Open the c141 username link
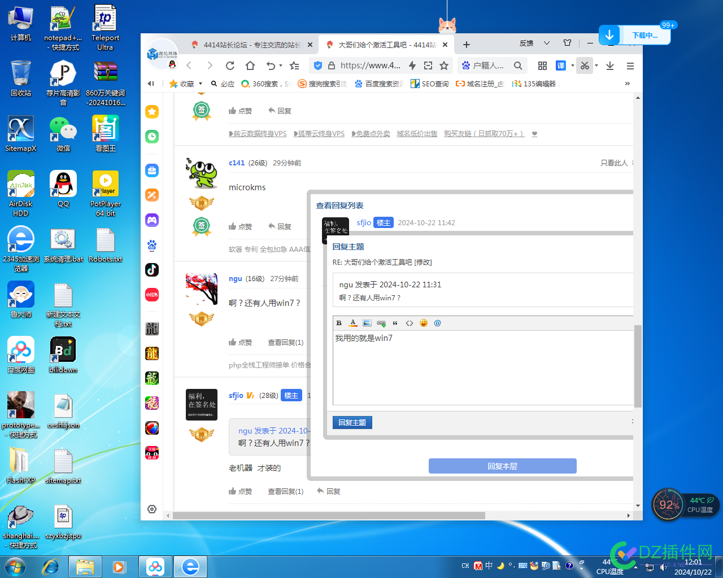Screen dimensions: 723x578 [x=237, y=163]
